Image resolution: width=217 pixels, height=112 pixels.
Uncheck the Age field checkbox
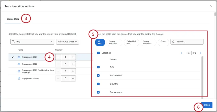coord(98,67)
